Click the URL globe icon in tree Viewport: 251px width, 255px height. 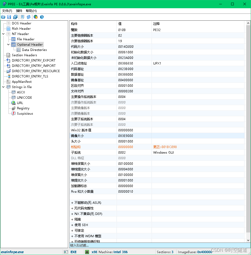[x=13, y=103]
